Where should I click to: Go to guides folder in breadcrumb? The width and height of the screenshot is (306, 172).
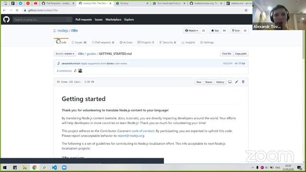(91, 54)
